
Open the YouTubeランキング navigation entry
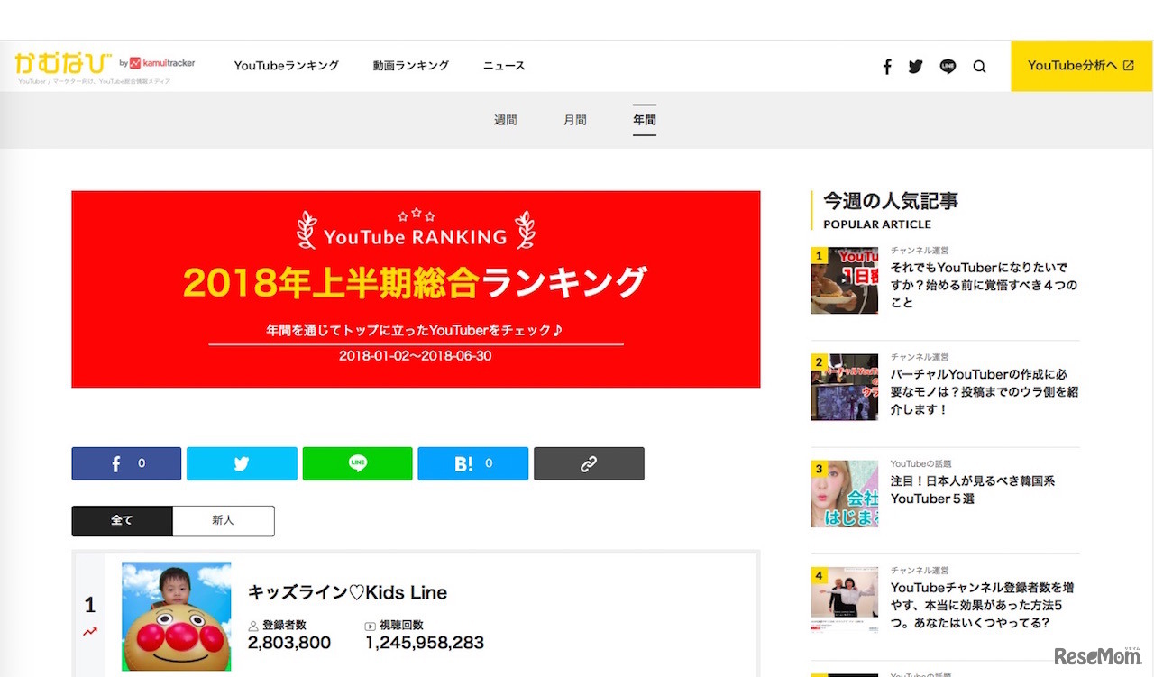coord(286,66)
